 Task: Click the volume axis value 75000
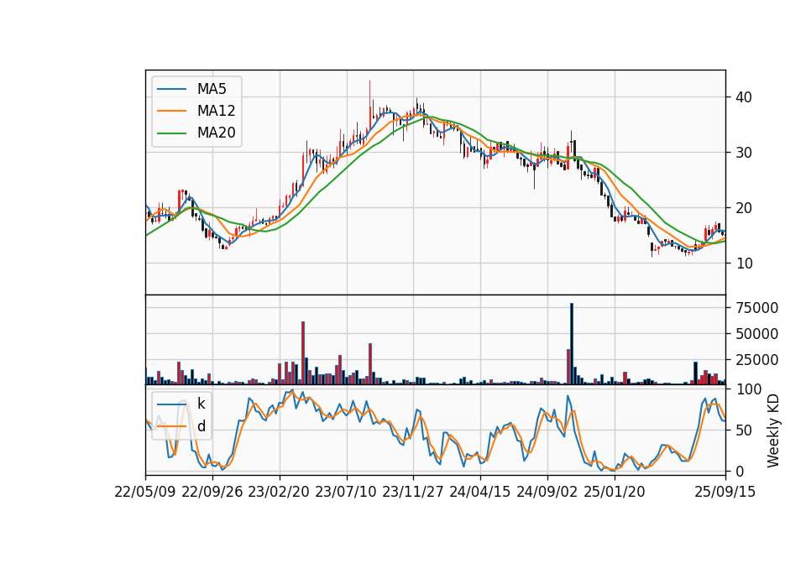[756, 308]
